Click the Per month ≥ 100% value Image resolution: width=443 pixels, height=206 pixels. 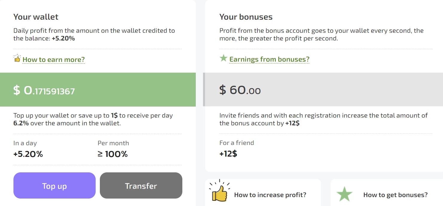pyautogui.click(x=113, y=154)
